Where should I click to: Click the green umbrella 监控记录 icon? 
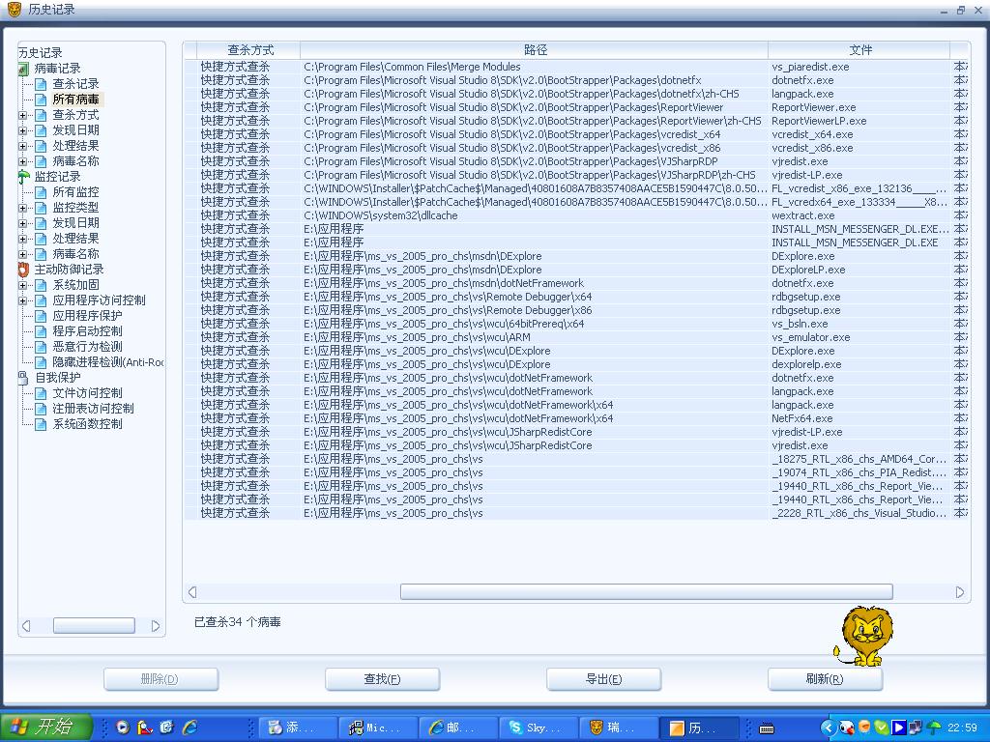(x=23, y=177)
